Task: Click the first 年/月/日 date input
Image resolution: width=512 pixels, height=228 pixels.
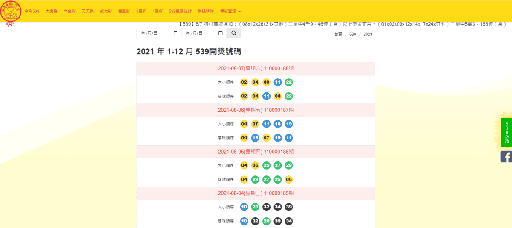Action: click(159, 33)
